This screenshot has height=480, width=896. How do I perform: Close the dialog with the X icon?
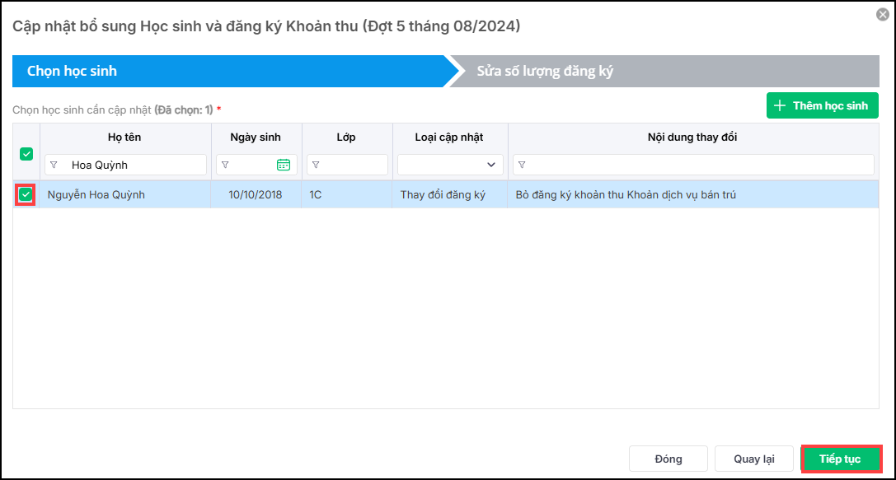pyautogui.click(x=882, y=14)
